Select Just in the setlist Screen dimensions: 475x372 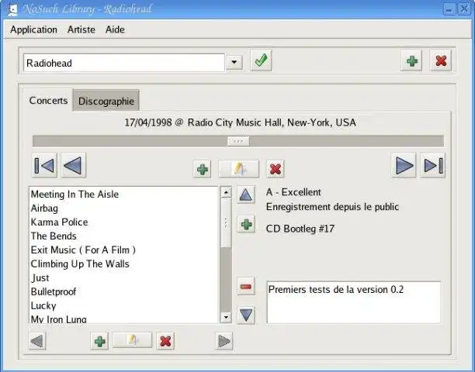(123, 277)
